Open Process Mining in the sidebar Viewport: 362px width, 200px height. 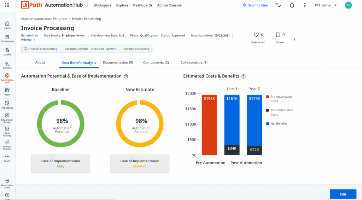tap(7, 145)
